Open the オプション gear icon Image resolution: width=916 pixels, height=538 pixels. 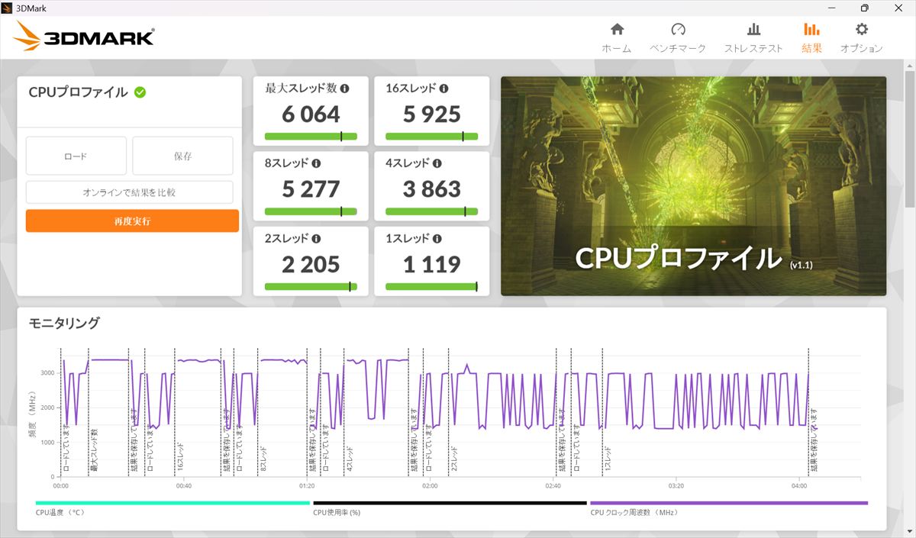861,30
